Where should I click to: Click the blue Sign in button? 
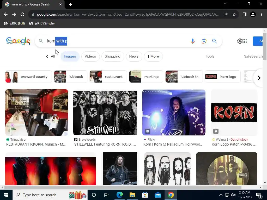click(x=258, y=41)
